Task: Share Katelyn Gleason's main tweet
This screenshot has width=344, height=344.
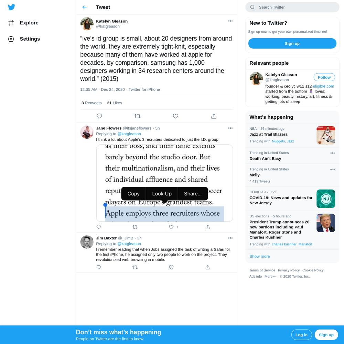Action: coord(214,116)
